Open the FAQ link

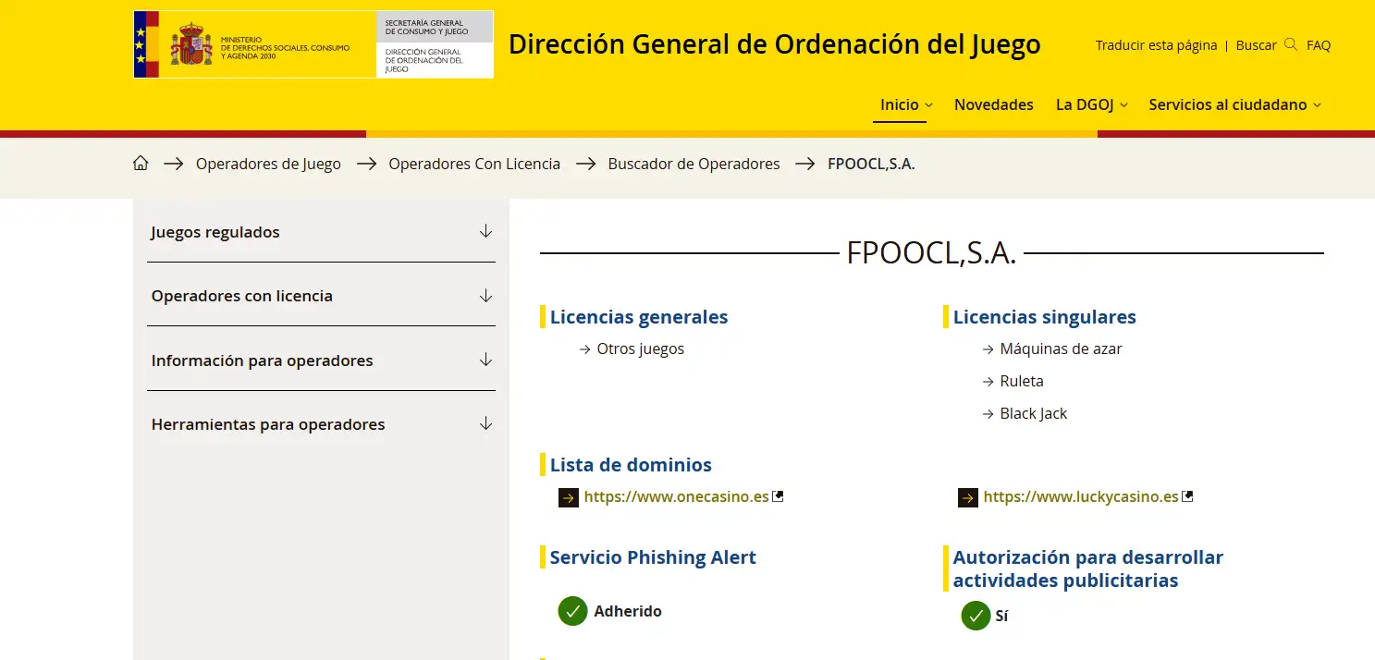click(x=1319, y=45)
